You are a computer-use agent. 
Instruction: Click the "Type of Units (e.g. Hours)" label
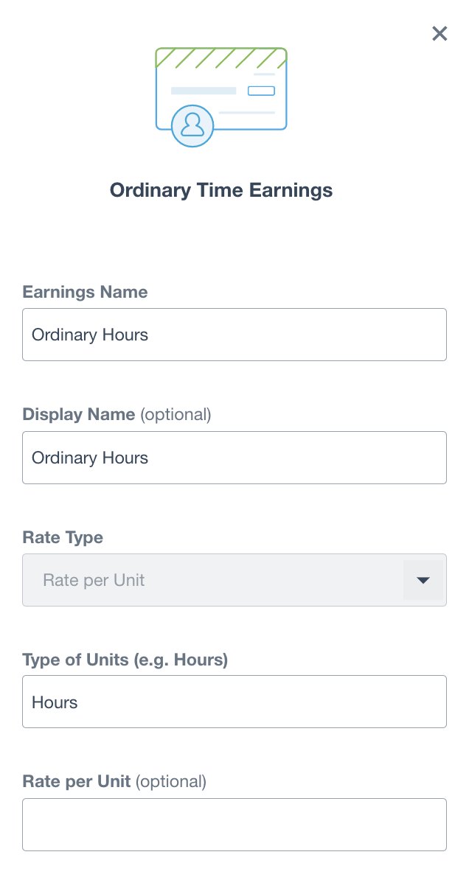[125, 660]
